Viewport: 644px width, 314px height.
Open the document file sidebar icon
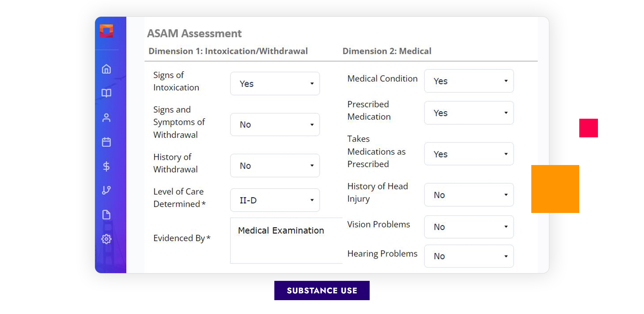[x=106, y=215]
